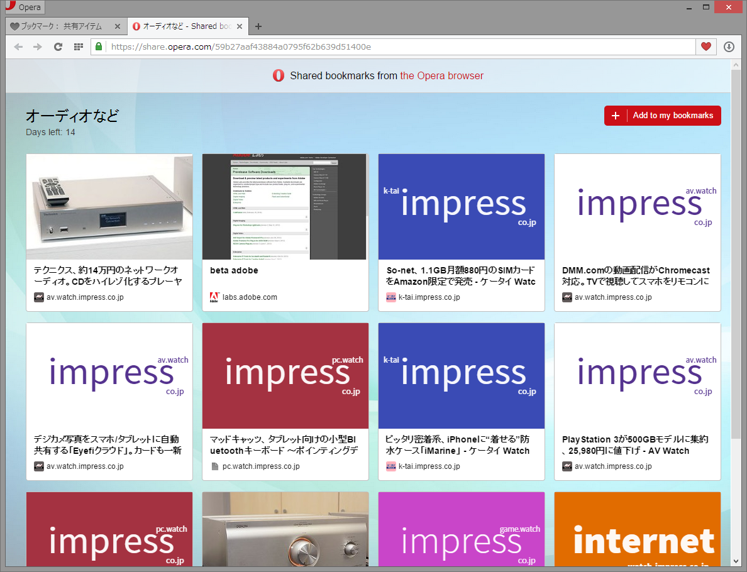The height and width of the screenshot is (572, 747).
Task: Click the green security padlock badge
Action: click(x=98, y=47)
